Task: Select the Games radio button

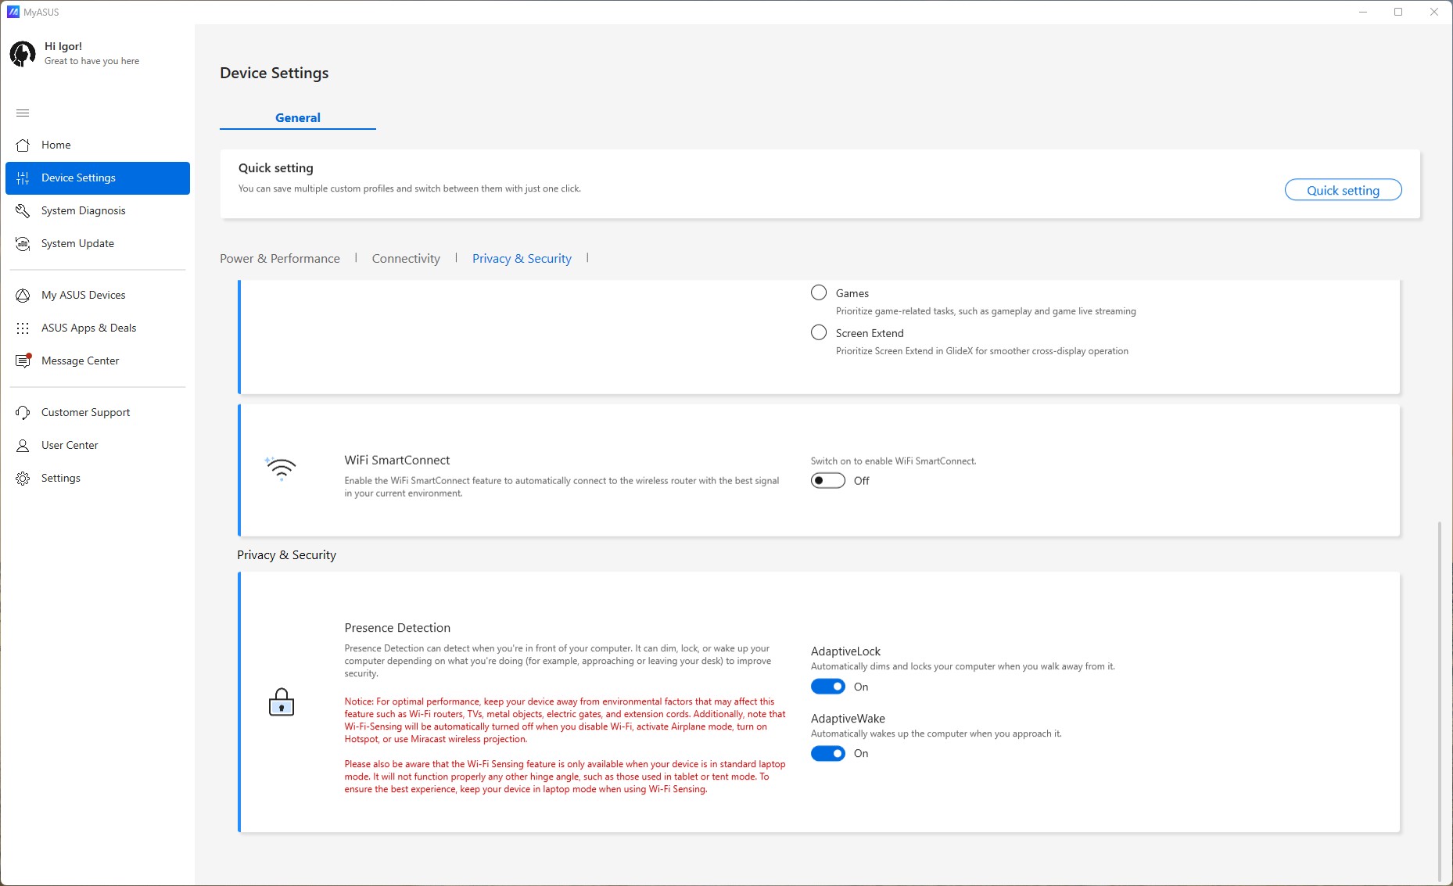Action: pos(819,292)
